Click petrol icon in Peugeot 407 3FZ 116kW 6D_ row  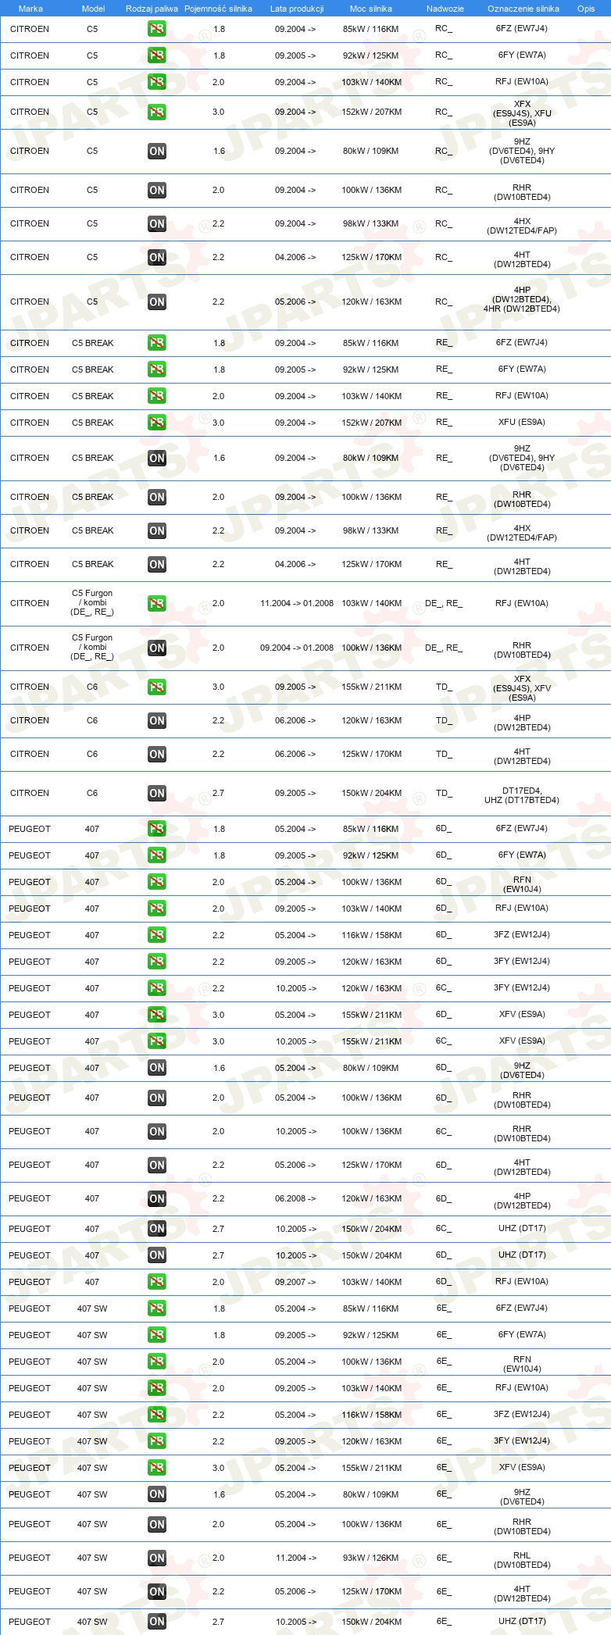tap(157, 935)
